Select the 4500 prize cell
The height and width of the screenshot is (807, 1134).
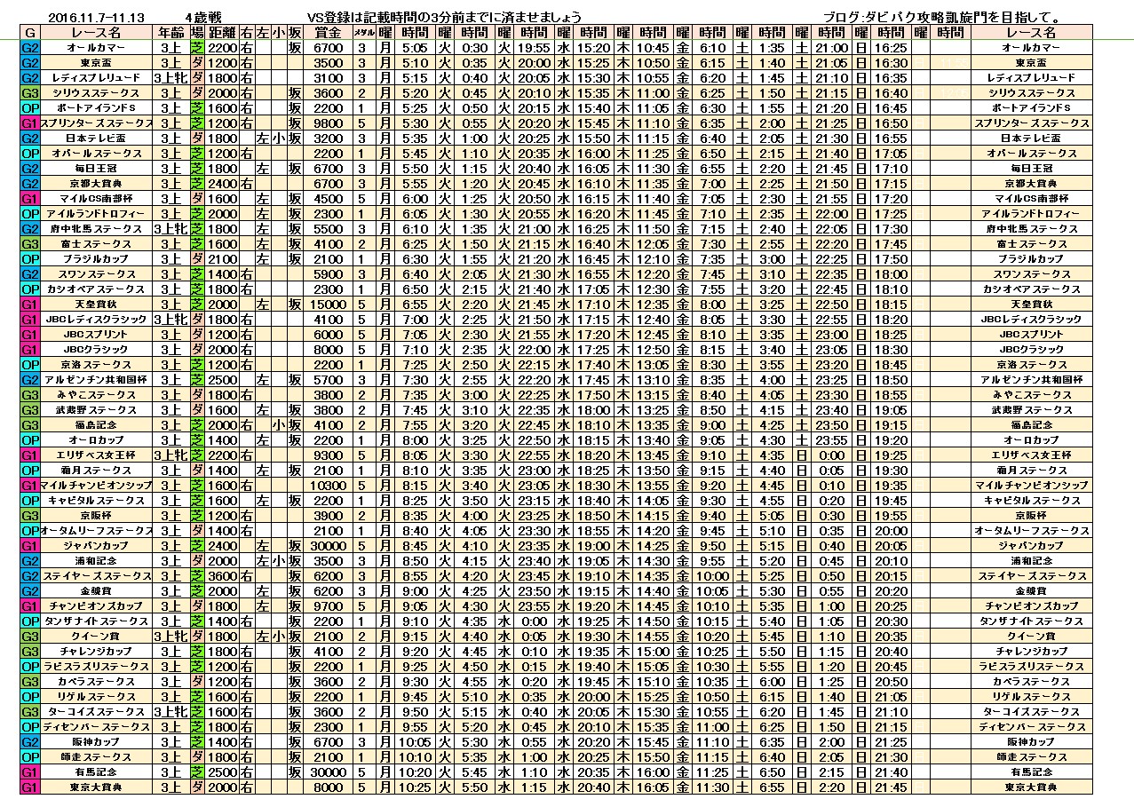tap(329, 198)
